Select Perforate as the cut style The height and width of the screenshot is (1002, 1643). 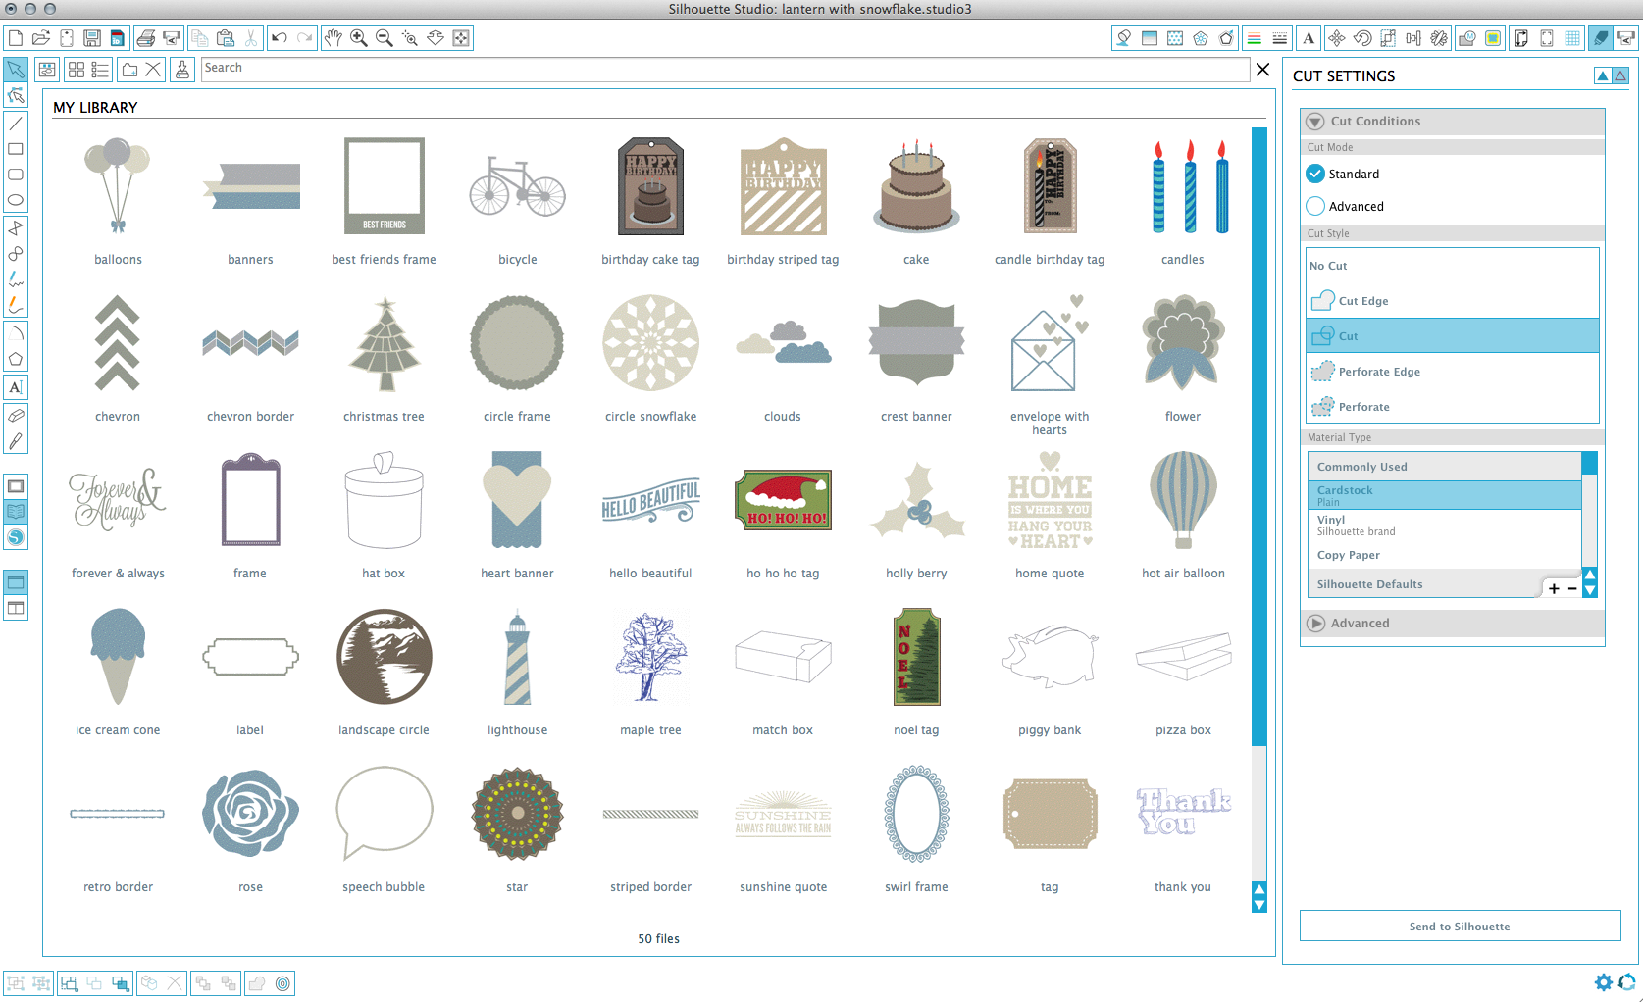pos(1393,406)
